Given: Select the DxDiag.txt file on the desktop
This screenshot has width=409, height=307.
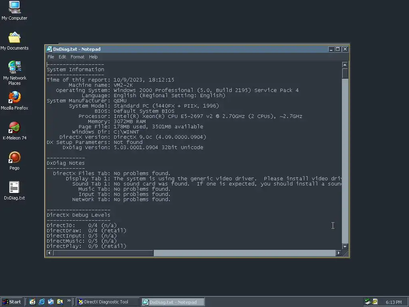Looking at the screenshot, I should (14, 191).
